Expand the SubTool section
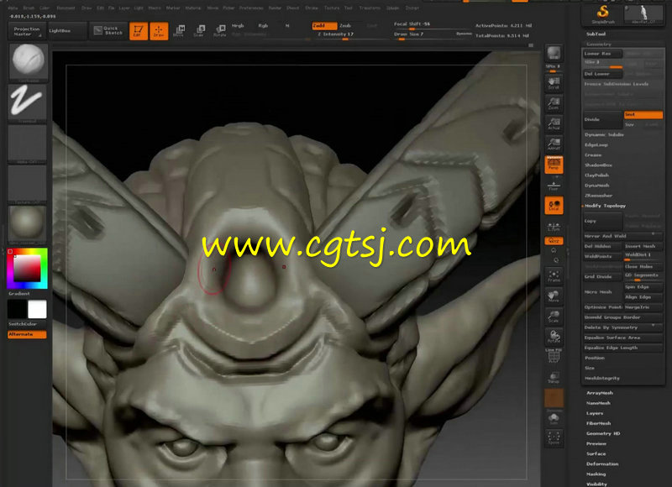Image resolution: width=672 pixels, height=487 pixels. (x=596, y=34)
